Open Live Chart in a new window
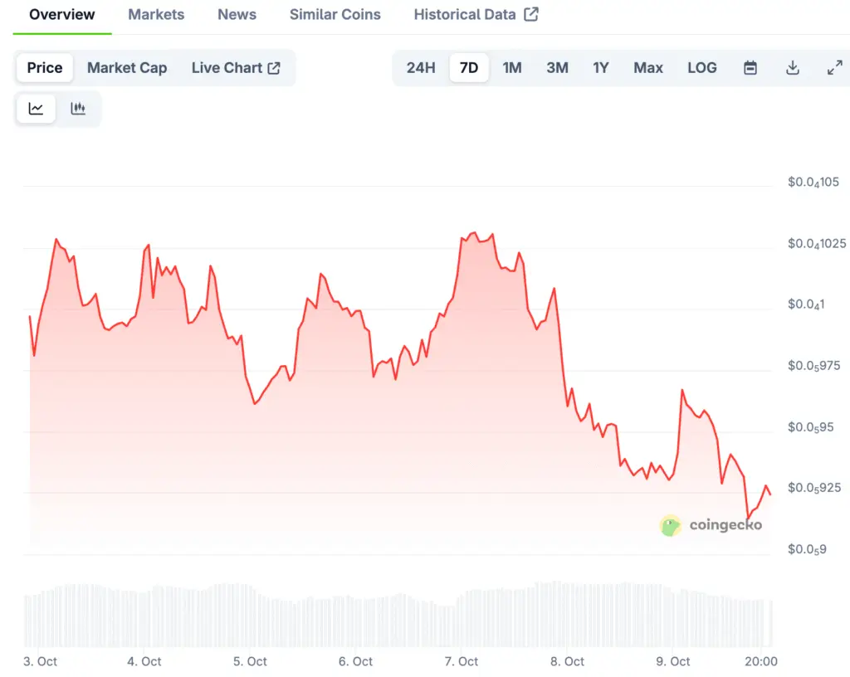850x677 pixels. pyautogui.click(x=236, y=68)
